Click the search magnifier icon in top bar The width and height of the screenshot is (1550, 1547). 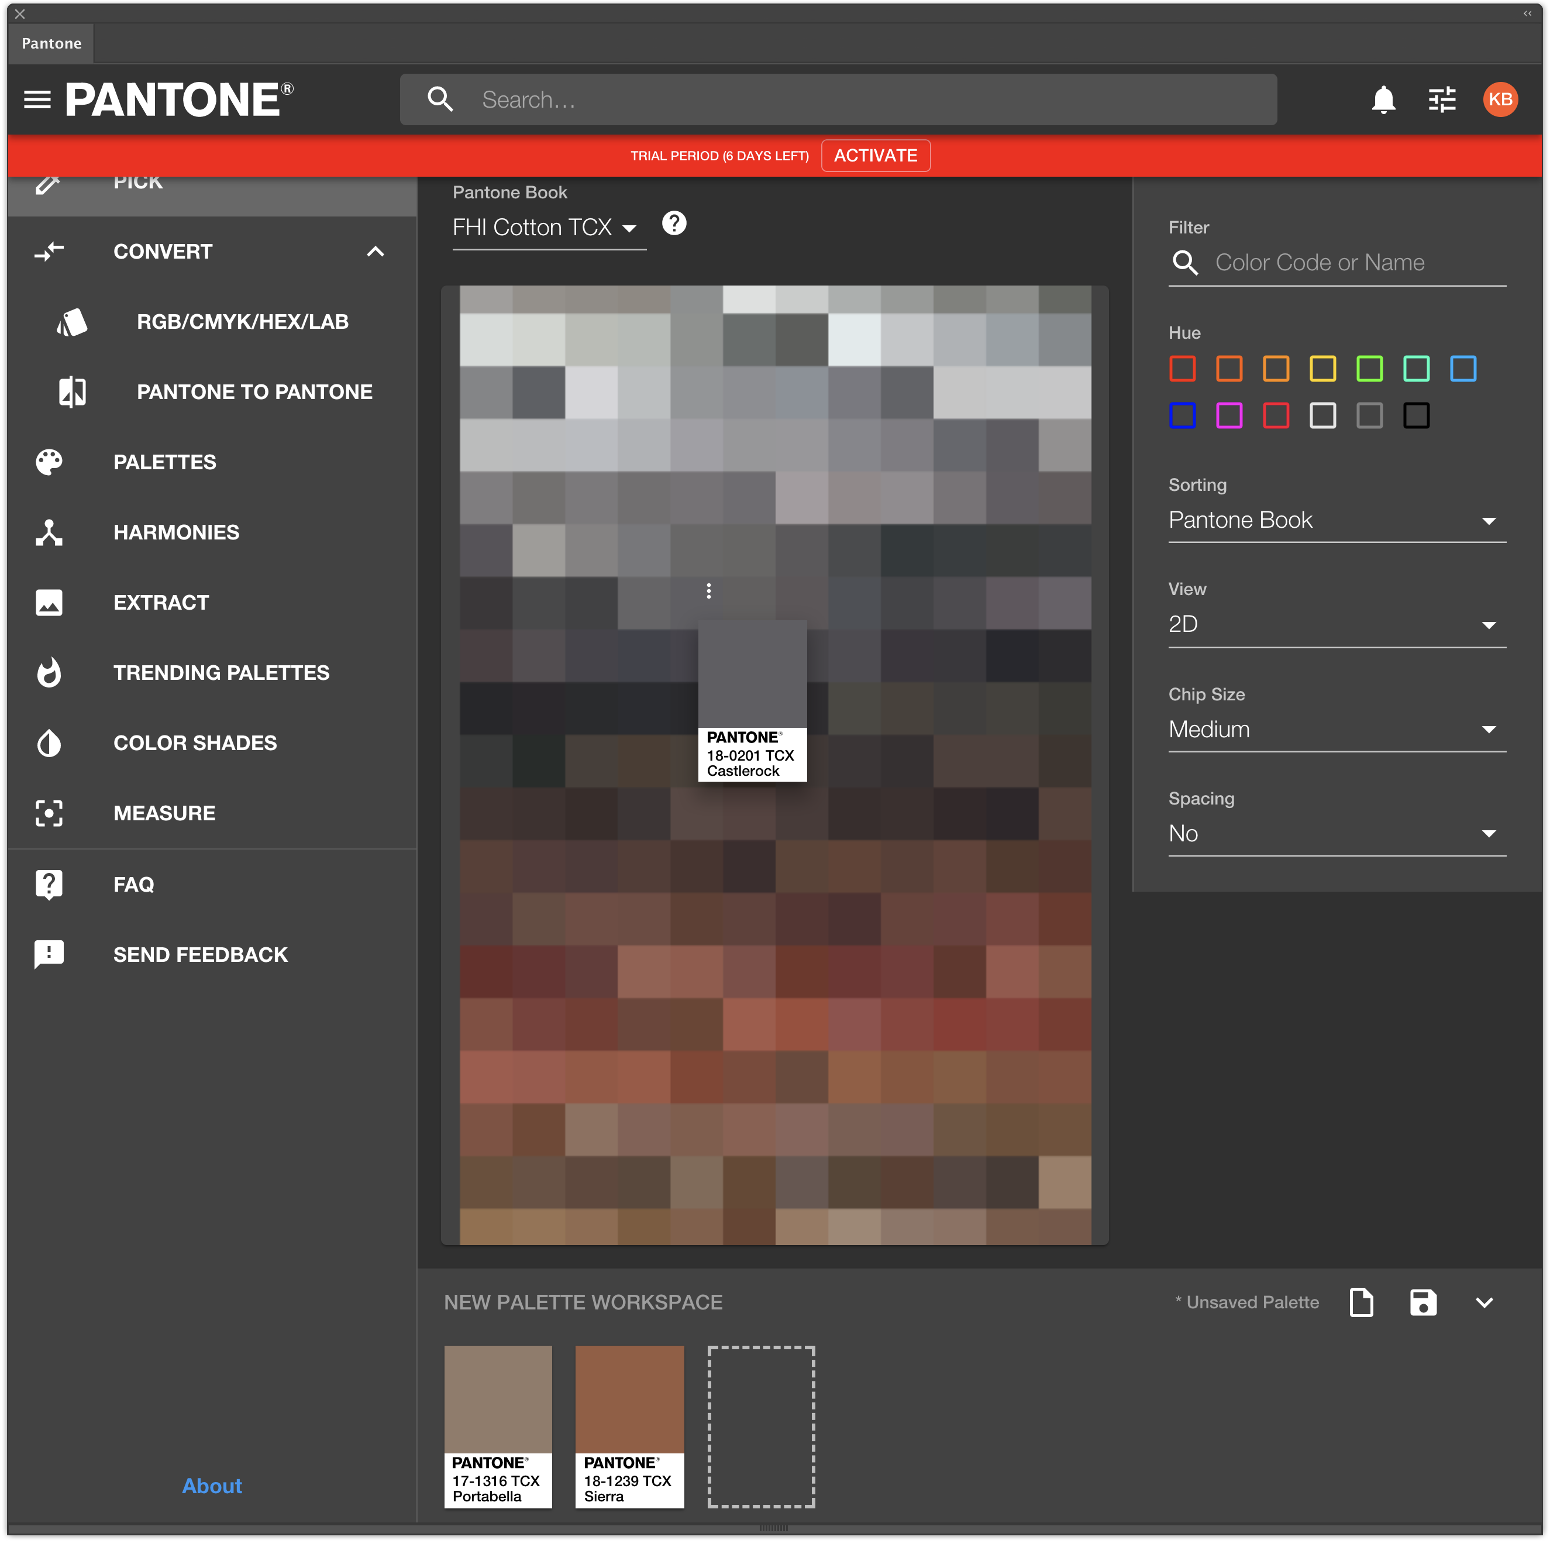pos(440,99)
